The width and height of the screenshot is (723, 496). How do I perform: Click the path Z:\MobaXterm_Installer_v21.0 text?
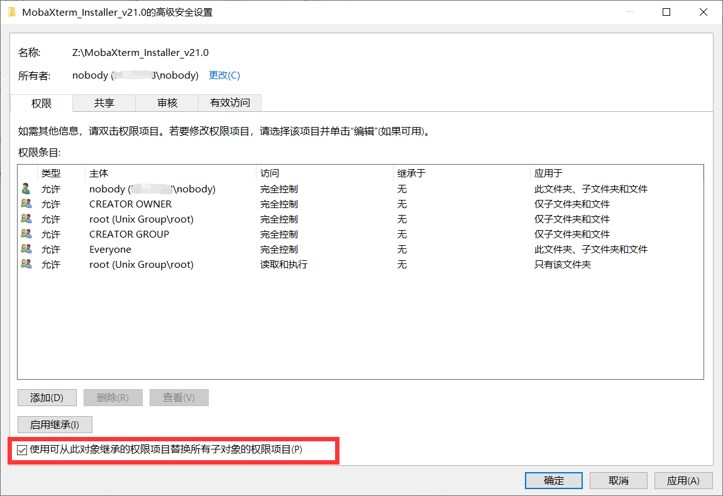coord(140,53)
